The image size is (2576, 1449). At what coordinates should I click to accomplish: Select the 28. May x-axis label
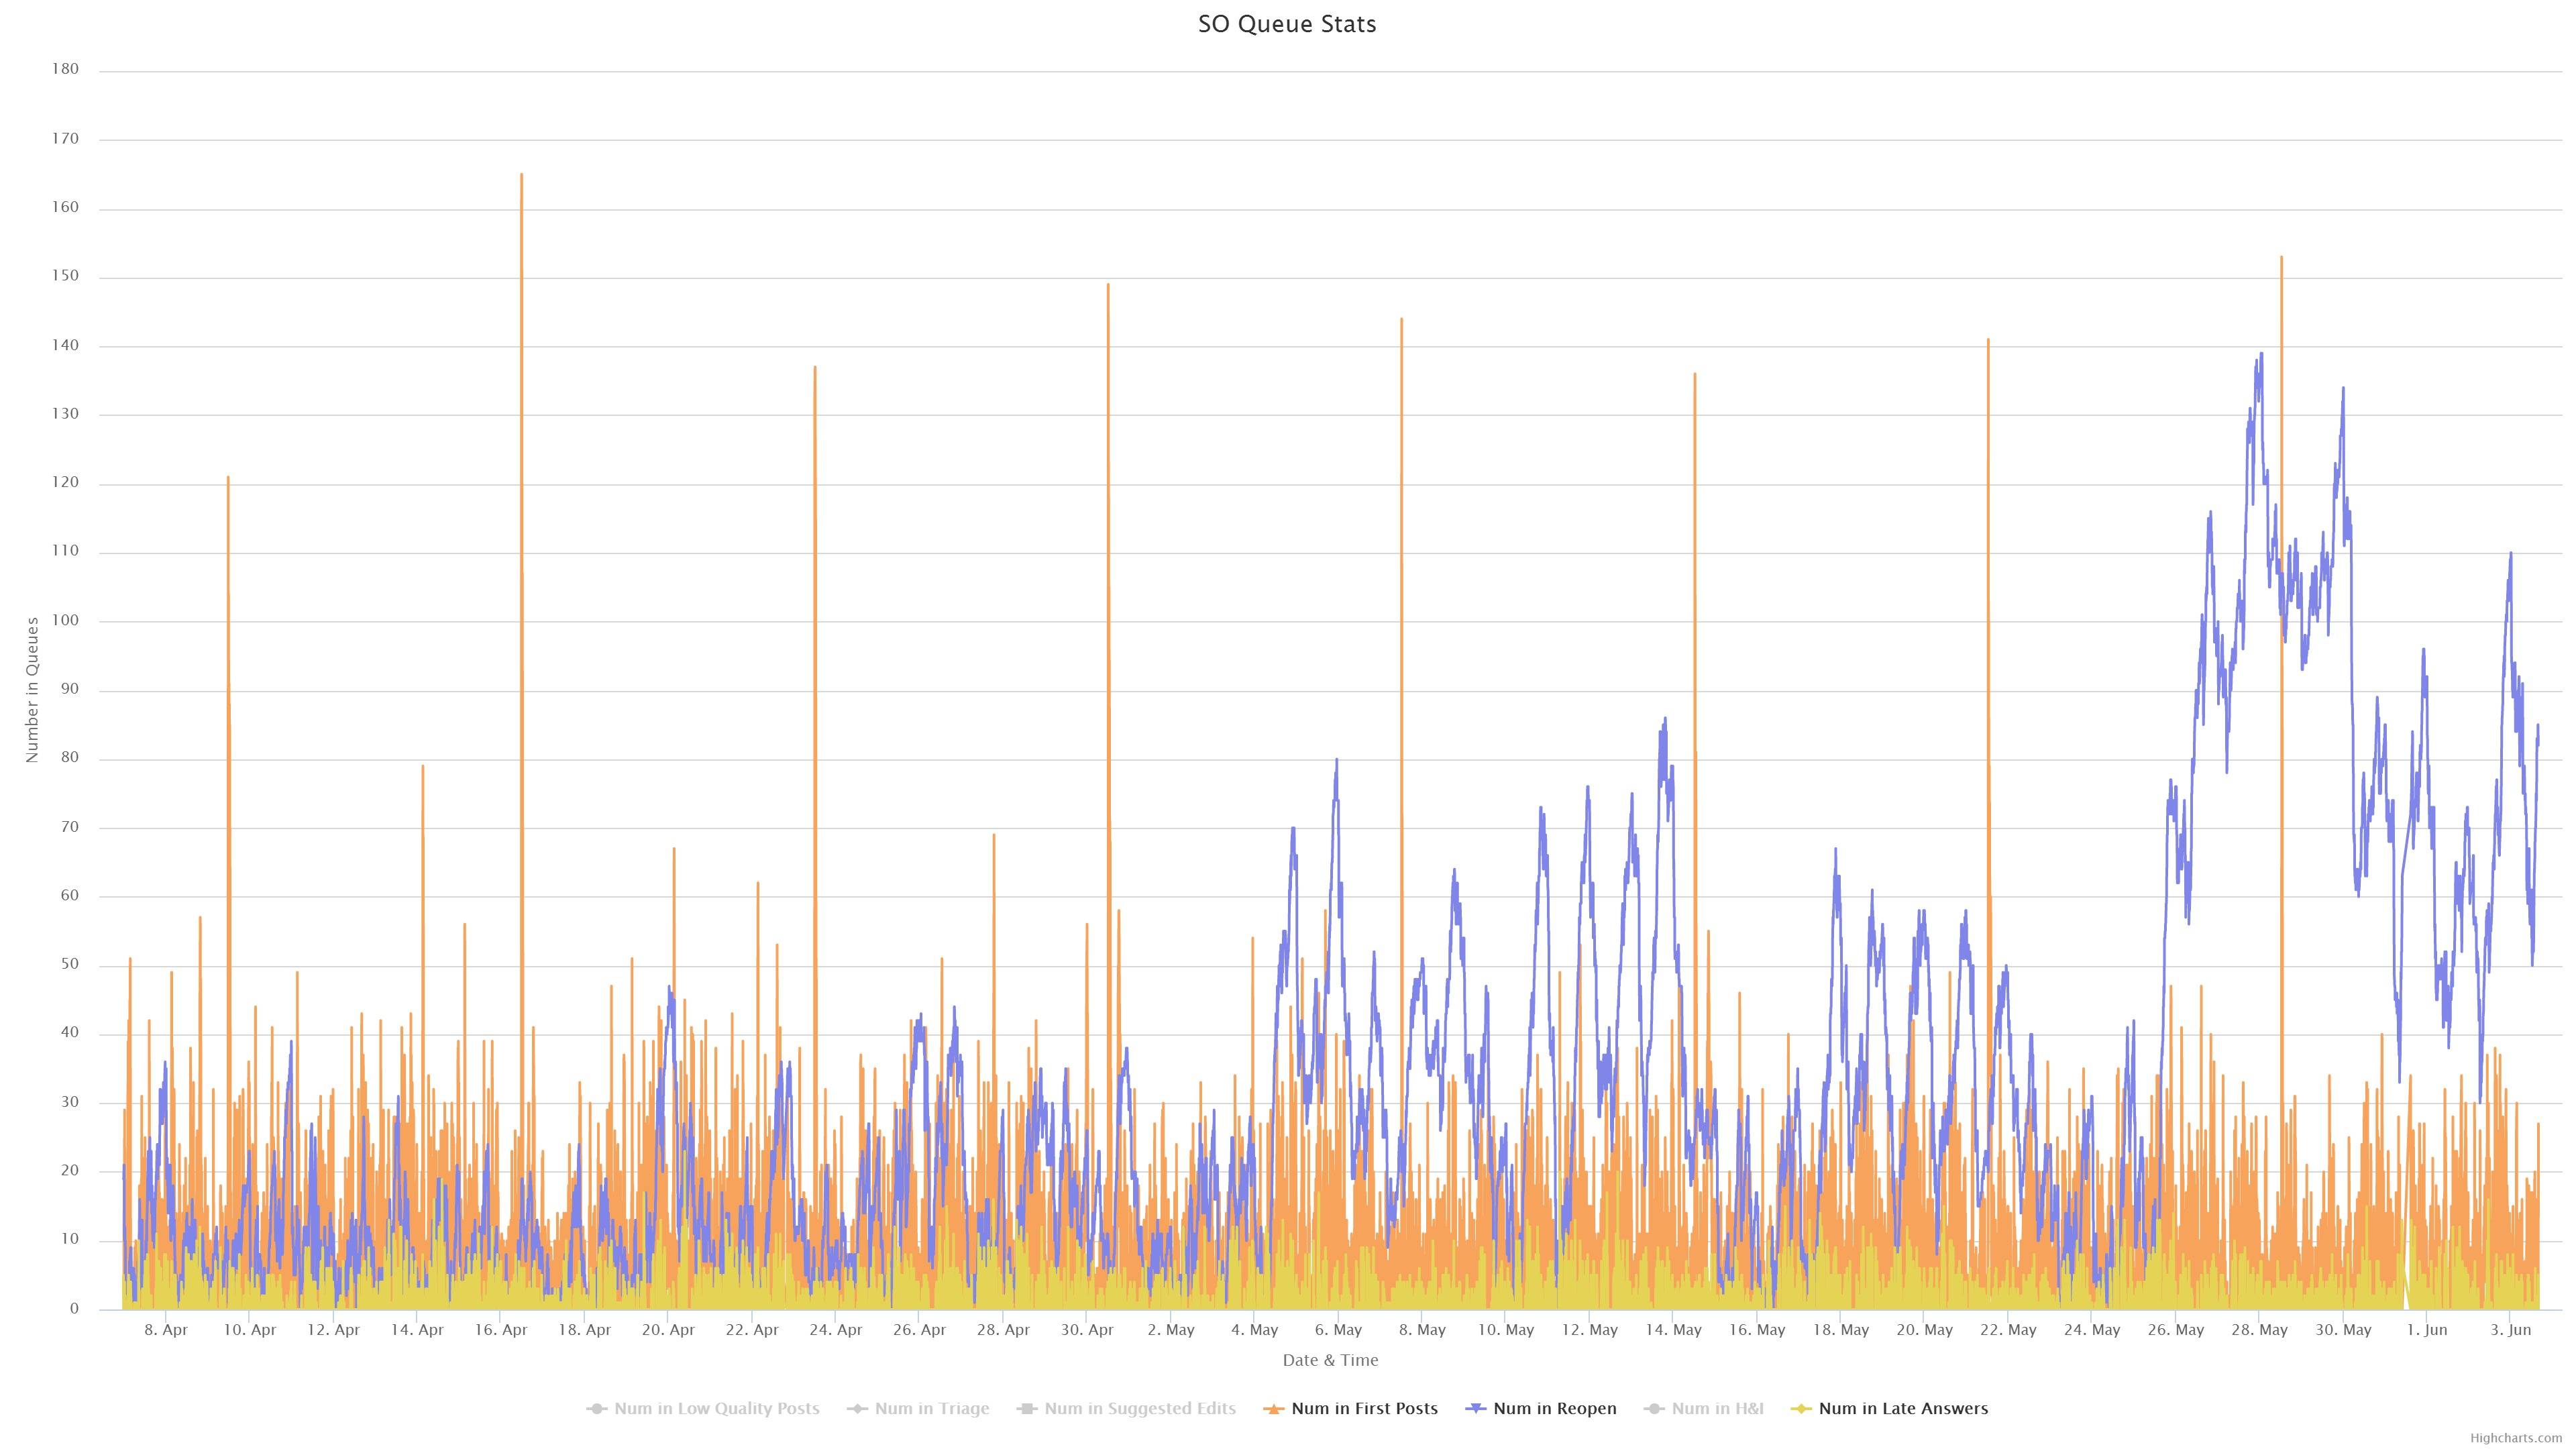click(x=2260, y=1330)
